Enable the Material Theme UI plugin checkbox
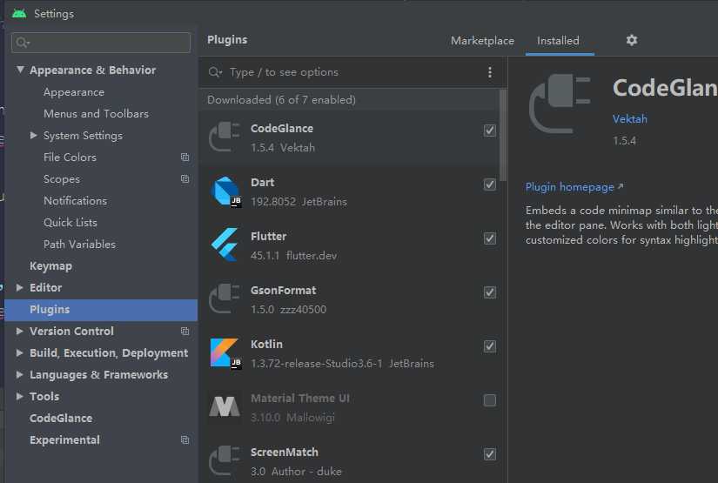718x483 pixels. tap(489, 400)
